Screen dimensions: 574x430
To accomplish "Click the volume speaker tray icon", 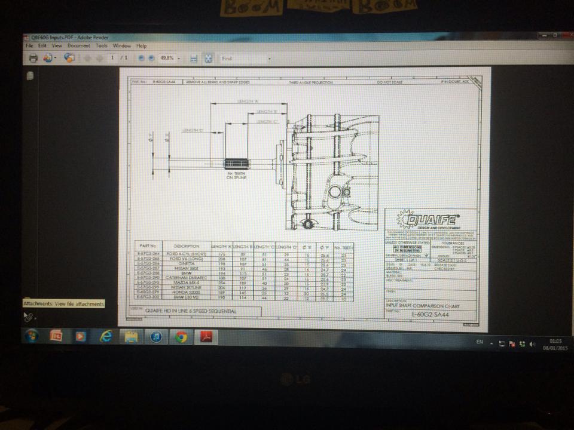I will [532, 344].
